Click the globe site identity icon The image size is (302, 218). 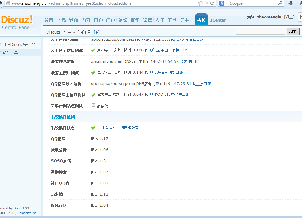tap(8, 3)
